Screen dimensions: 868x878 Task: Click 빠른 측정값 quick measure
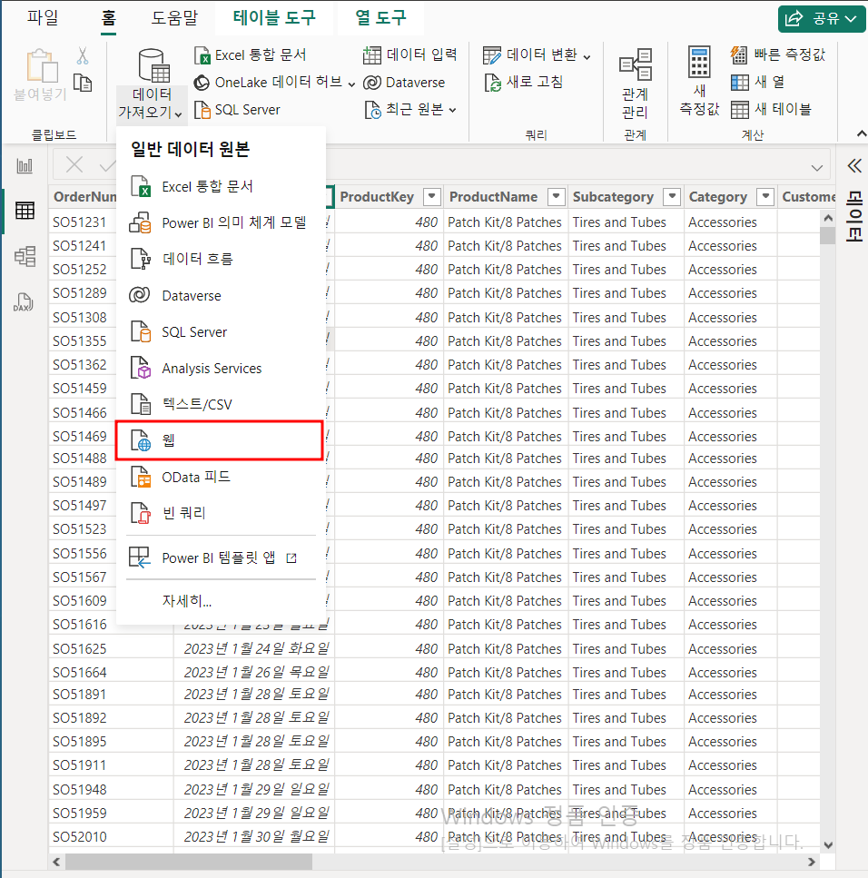[x=777, y=54]
